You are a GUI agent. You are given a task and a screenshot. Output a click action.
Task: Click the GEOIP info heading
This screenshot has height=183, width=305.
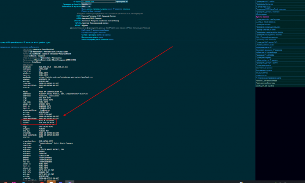(27, 49)
